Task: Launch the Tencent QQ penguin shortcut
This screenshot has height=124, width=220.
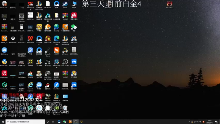Action: tap(48, 86)
